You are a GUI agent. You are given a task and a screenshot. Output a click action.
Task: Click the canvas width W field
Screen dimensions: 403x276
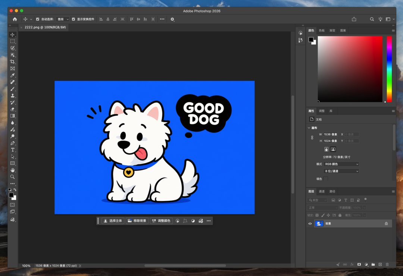[x=331, y=134]
